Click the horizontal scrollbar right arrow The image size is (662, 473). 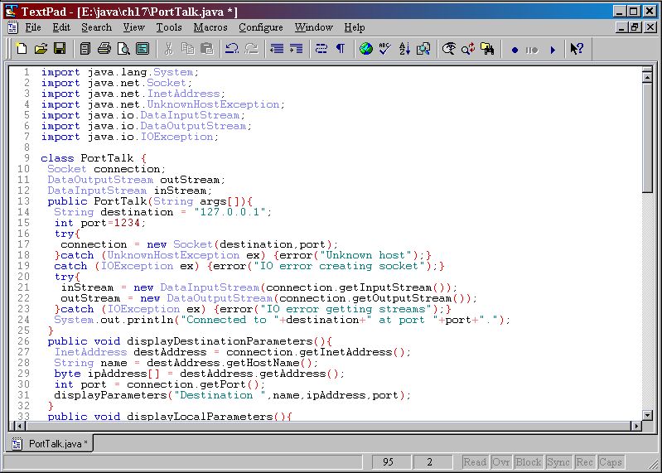pos(636,426)
